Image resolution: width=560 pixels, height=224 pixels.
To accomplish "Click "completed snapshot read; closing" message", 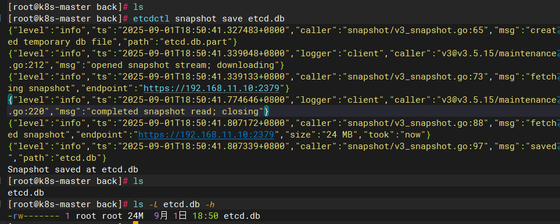I will point(175,111).
